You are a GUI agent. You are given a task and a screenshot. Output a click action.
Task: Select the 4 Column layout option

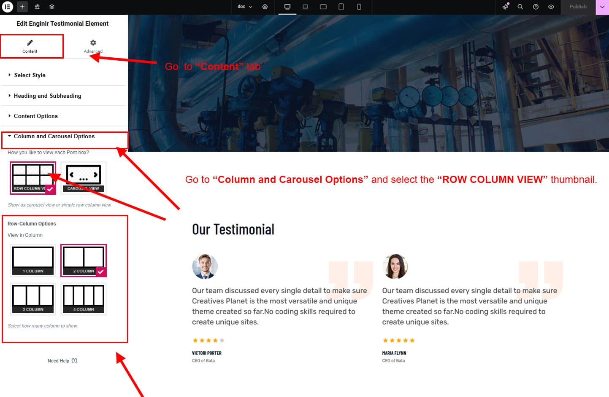pos(84,299)
